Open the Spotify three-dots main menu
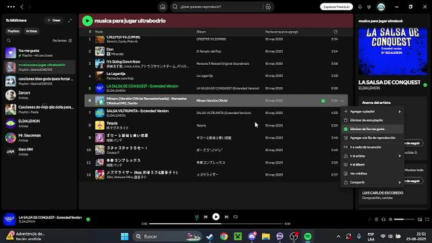This screenshot has height=243, width=432. 11,7
